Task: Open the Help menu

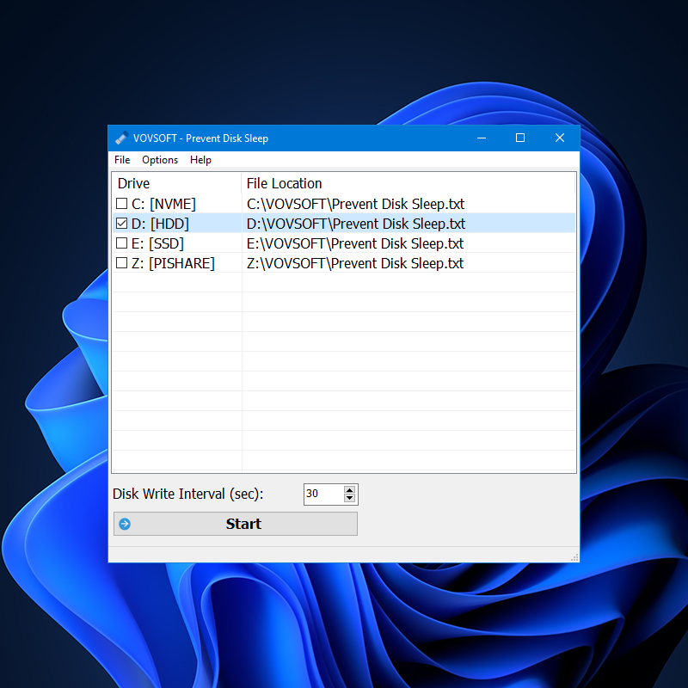Action: (200, 160)
